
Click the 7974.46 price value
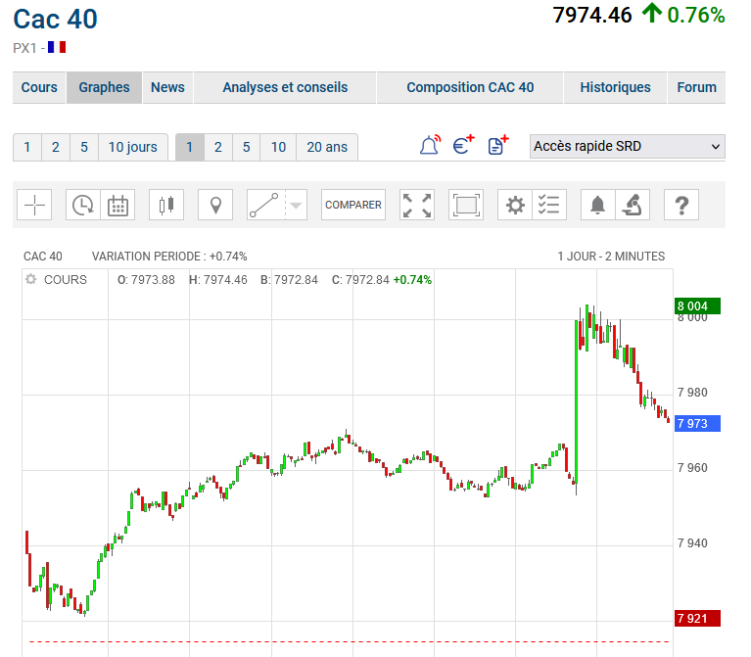(592, 16)
